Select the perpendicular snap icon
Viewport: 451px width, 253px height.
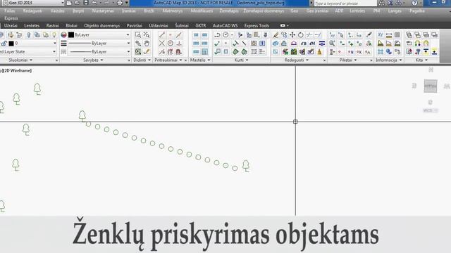click(x=178, y=44)
